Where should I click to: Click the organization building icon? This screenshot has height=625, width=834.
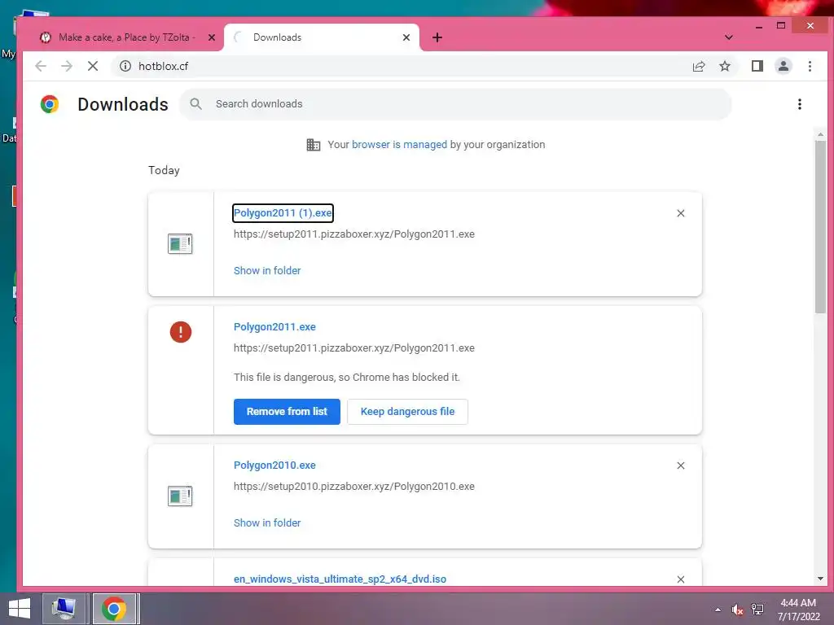[314, 145]
